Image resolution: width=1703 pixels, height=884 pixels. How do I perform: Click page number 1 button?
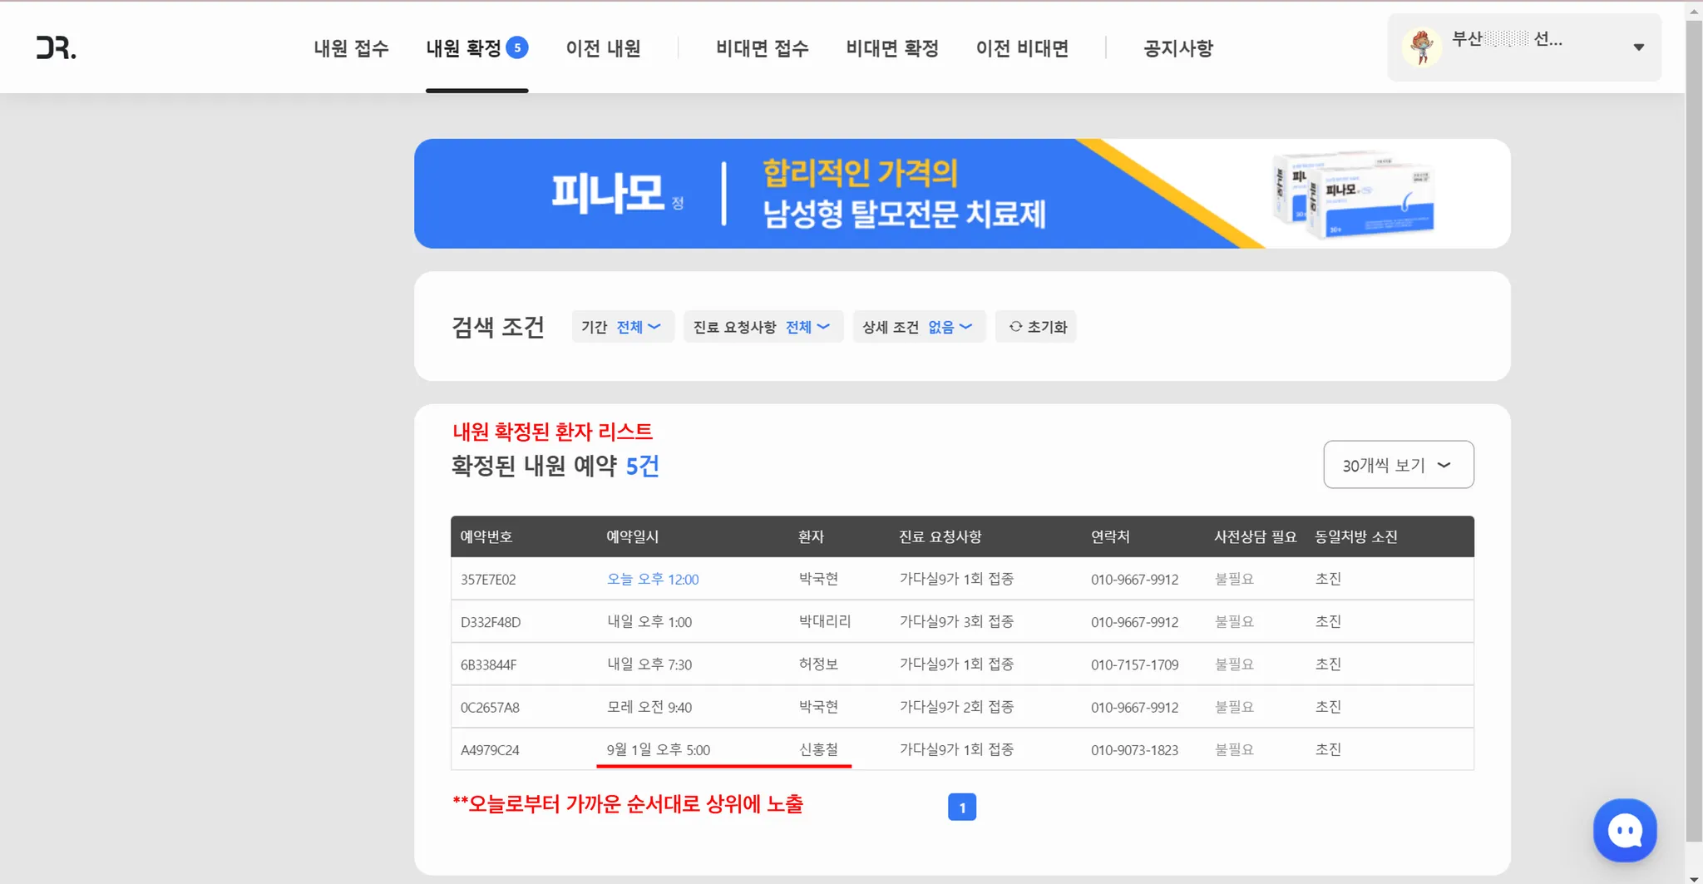point(962,807)
